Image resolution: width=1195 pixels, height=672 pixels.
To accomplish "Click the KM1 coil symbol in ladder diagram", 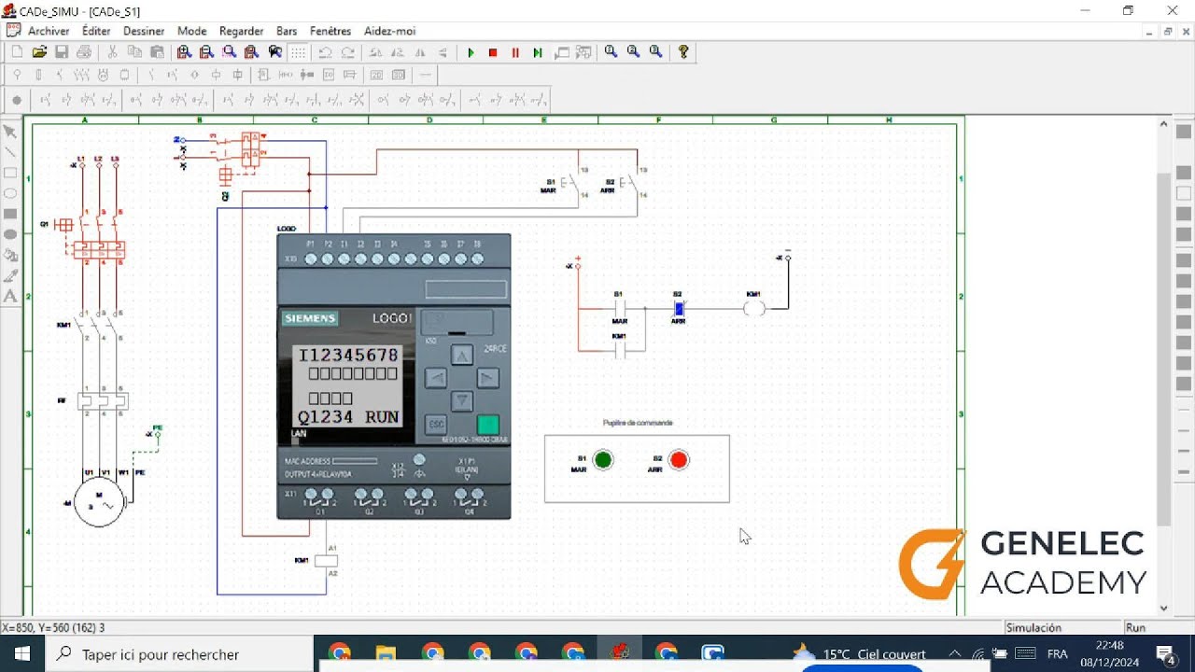I will 754,308.
